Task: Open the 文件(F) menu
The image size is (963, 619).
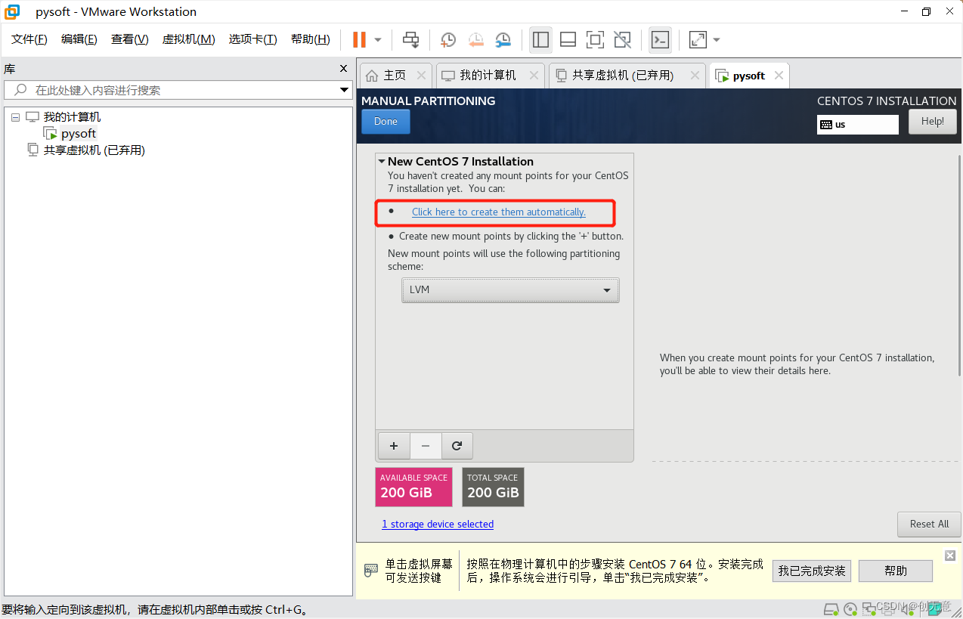Action: click(x=29, y=39)
